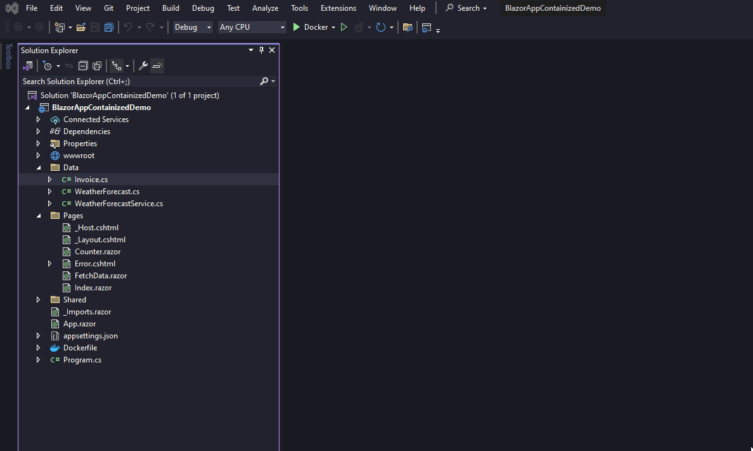Expand the Invoice.cs node arrow
753x451 pixels.
tap(49, 179)
